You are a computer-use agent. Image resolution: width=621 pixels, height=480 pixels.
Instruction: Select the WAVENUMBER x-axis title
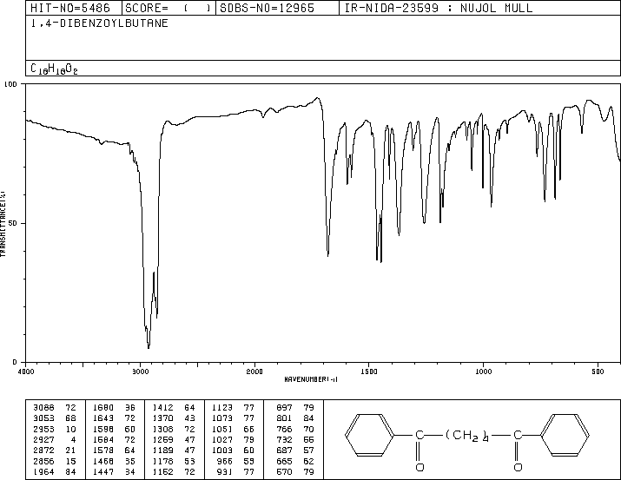(311, 379)
